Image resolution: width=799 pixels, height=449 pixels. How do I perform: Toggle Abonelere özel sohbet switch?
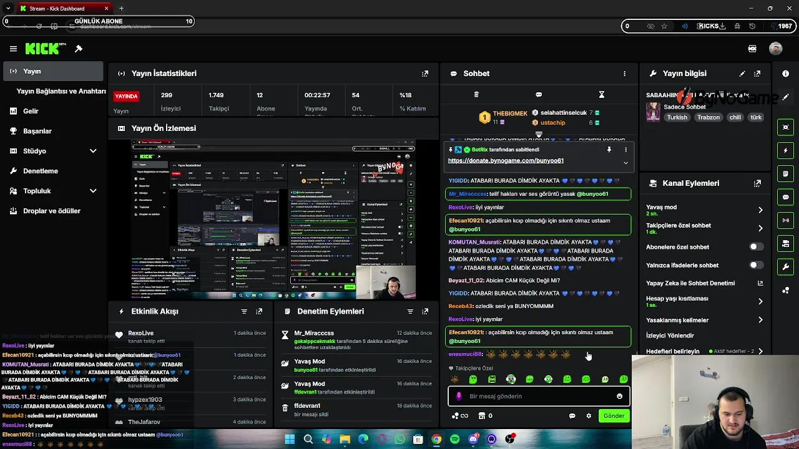coord(757,247)
